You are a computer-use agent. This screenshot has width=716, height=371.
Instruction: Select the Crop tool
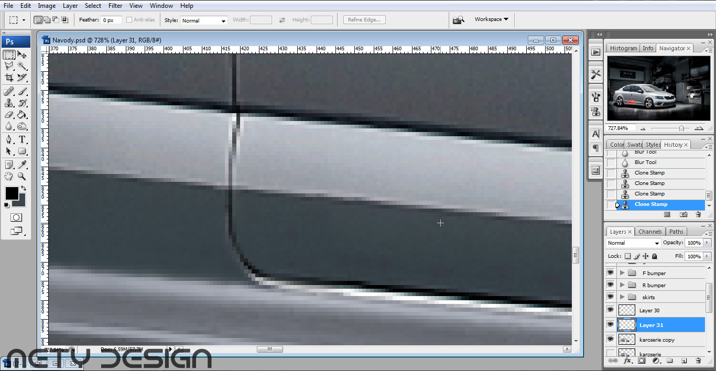(x=9, y=78)
